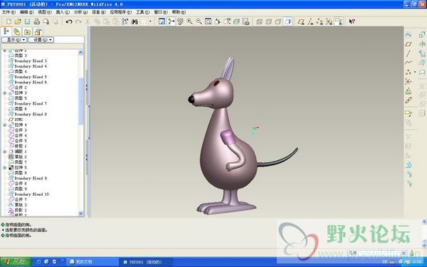Open the saved view list icon
Screen dimensions: 427x267
(x=227, y=21)
